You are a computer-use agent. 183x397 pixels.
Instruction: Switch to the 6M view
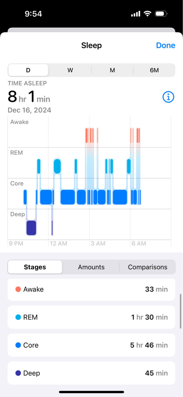(x=154, y=70)
